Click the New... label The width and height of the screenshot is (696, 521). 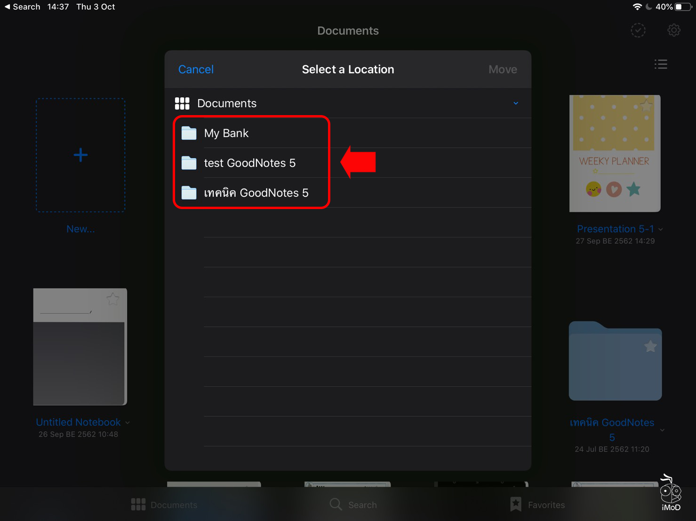[80, 229]
